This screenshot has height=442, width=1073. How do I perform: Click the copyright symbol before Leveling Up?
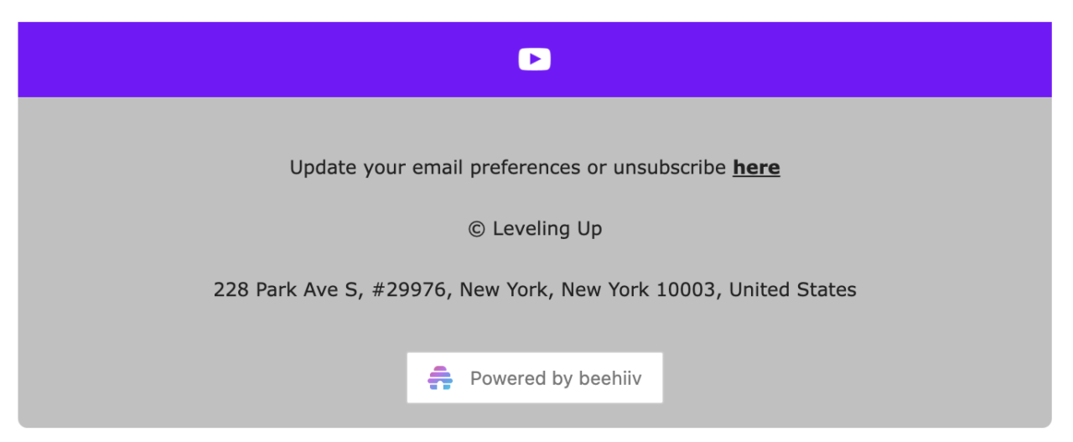pyautogui.click(x=476, y=229)
